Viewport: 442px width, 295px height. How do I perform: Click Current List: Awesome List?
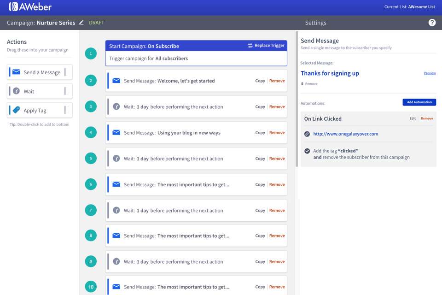click(x=410, y=6)
